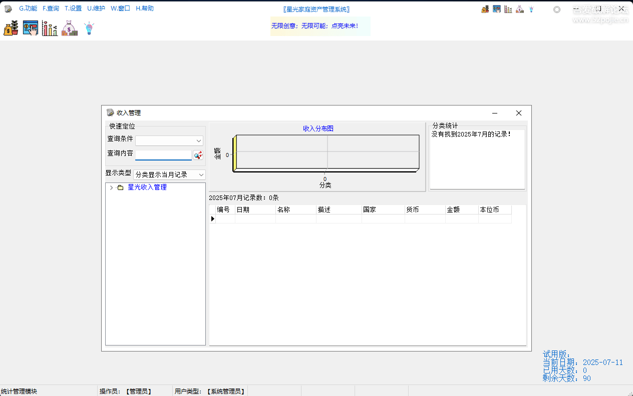Screen dimensions: 633x396
Task: Click the yellow bar in the income chart
Action: click(x=234, y=153)
